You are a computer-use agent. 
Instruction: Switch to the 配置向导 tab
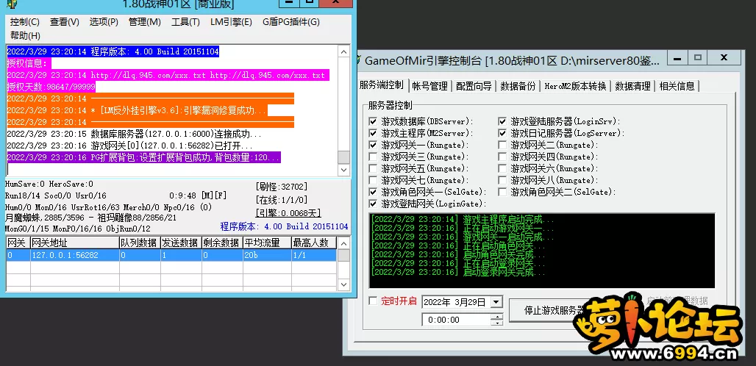click(474, 86)
